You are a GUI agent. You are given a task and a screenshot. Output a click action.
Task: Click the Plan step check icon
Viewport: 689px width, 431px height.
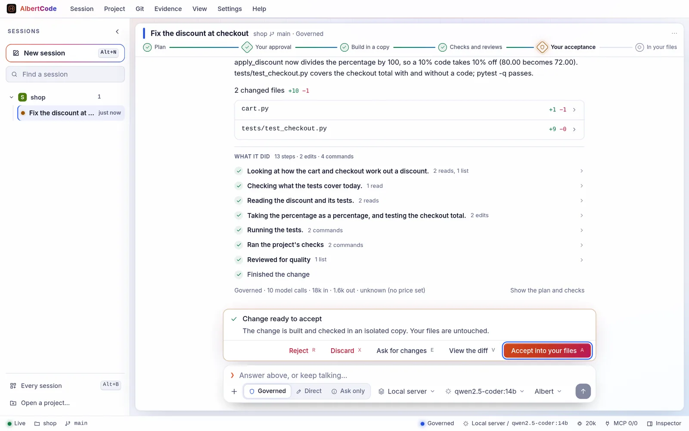[147, 47]
